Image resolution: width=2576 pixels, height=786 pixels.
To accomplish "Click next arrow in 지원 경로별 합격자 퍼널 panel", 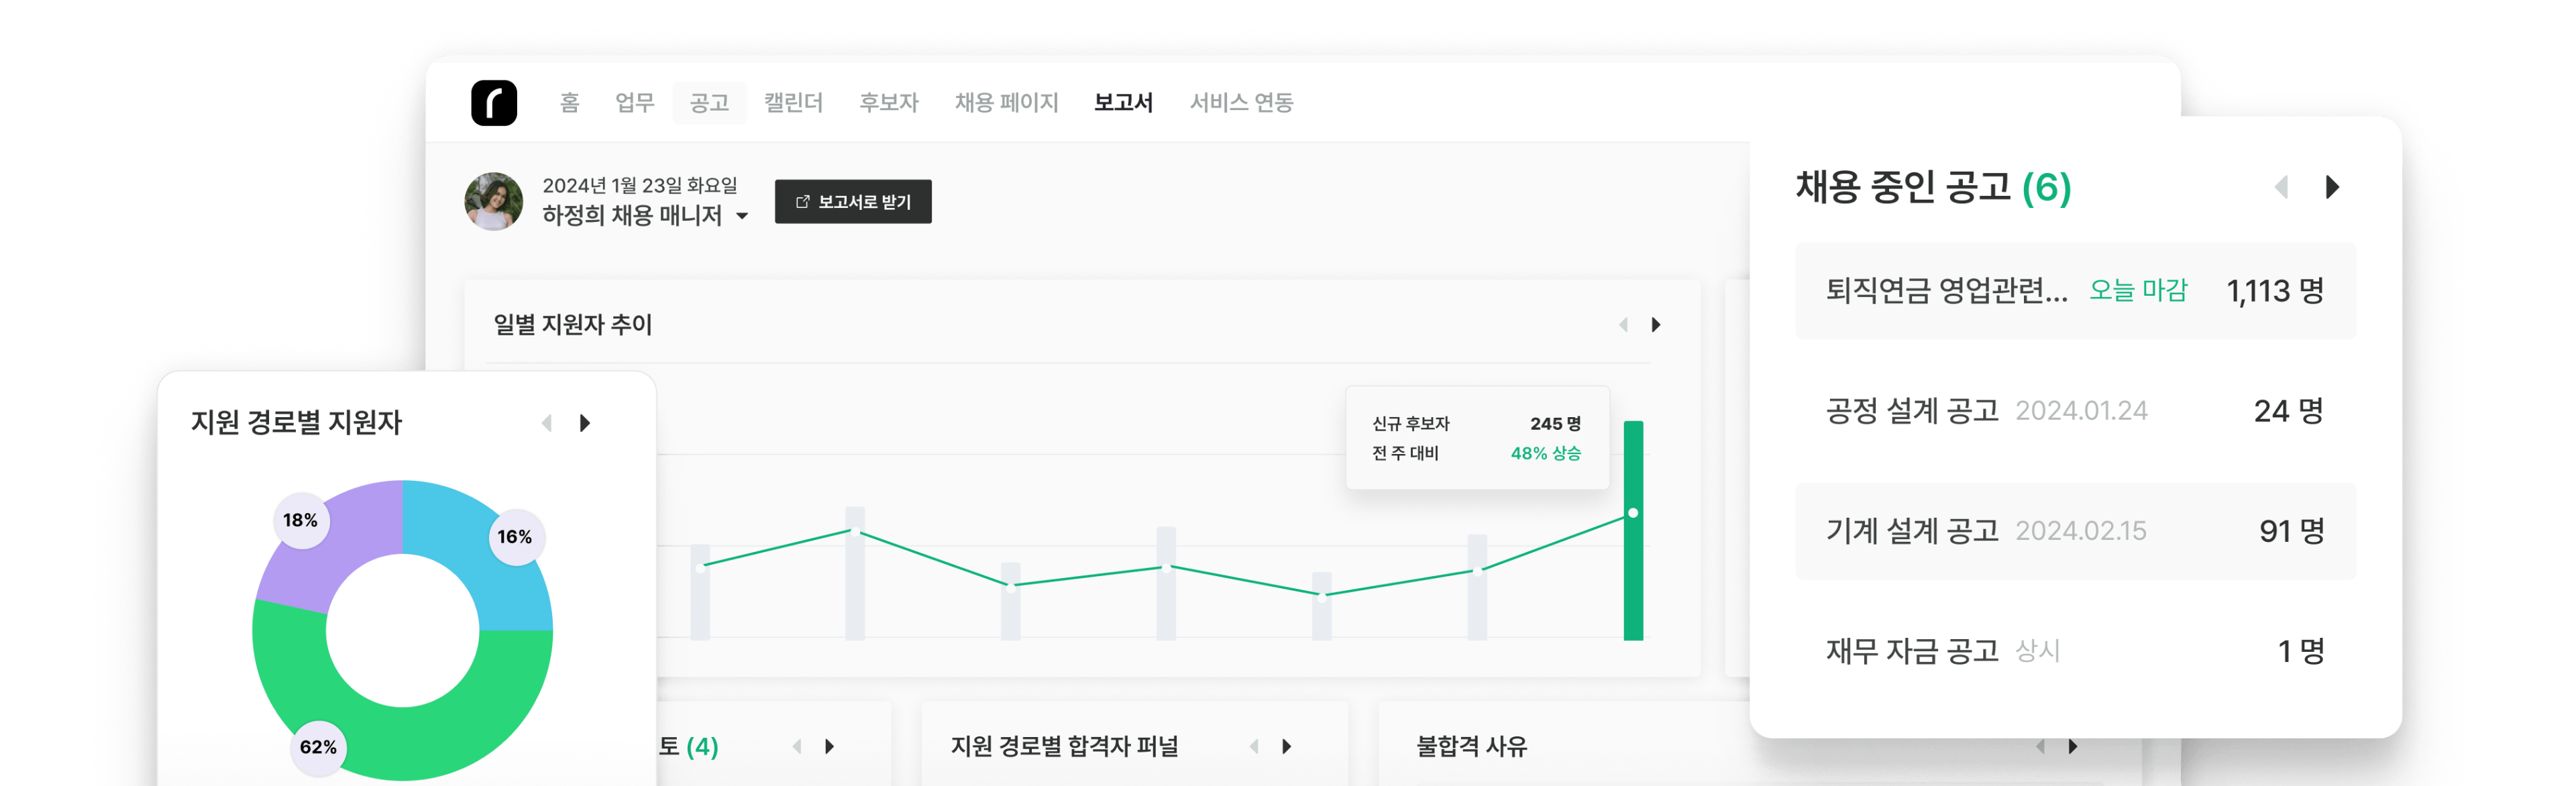I will click(1287, 746).
